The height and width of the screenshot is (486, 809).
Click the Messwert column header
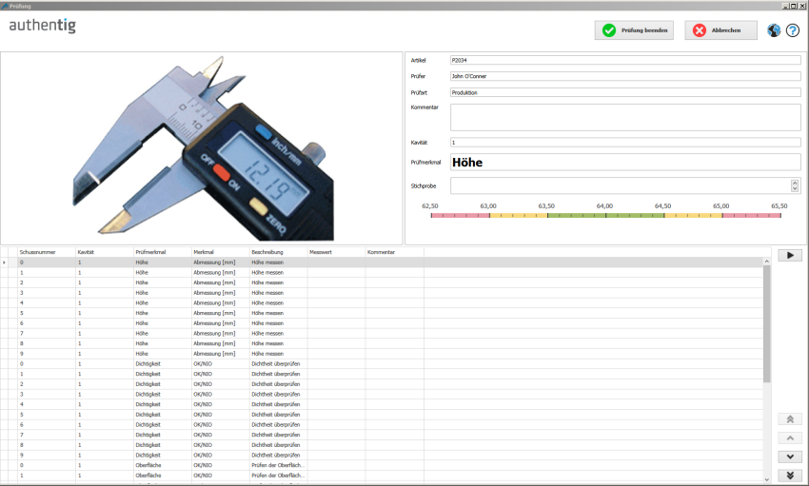point(336,252)
